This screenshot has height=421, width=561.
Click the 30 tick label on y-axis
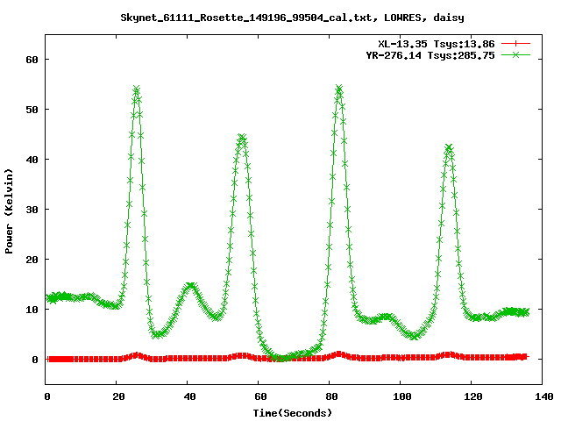coord(31,210)
